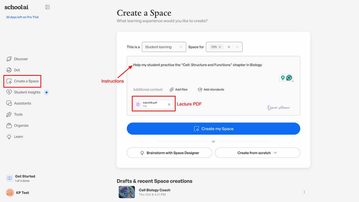The height and width of the screenshot is (202, 359).
Task: Open more options for Cell Biology Coach
Action: point(304,192)
